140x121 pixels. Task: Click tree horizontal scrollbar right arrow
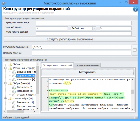click(x=34, y=112)
